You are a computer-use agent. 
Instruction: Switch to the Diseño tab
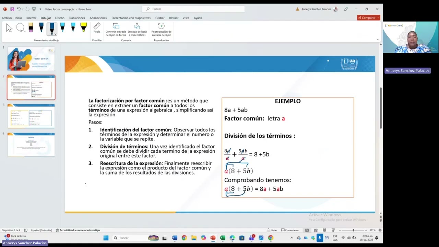tap(60, 18)
